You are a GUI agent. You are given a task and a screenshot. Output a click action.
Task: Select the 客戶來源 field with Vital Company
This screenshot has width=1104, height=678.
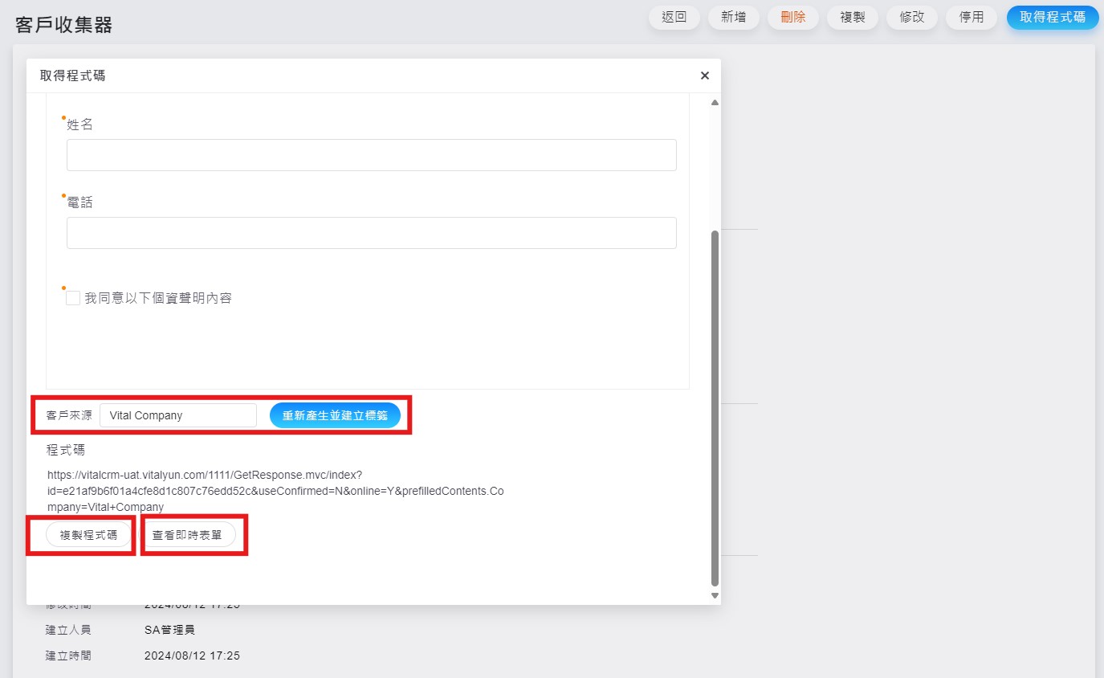point(177,415)
